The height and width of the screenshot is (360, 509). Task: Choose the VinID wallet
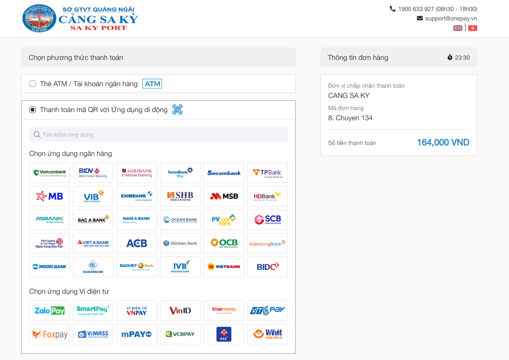(180, 311)
